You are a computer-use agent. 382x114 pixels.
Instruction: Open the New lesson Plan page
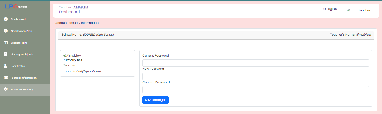pos(21,31)
